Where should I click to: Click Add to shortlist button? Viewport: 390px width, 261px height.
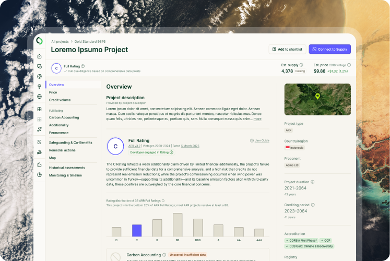[287, 49]
